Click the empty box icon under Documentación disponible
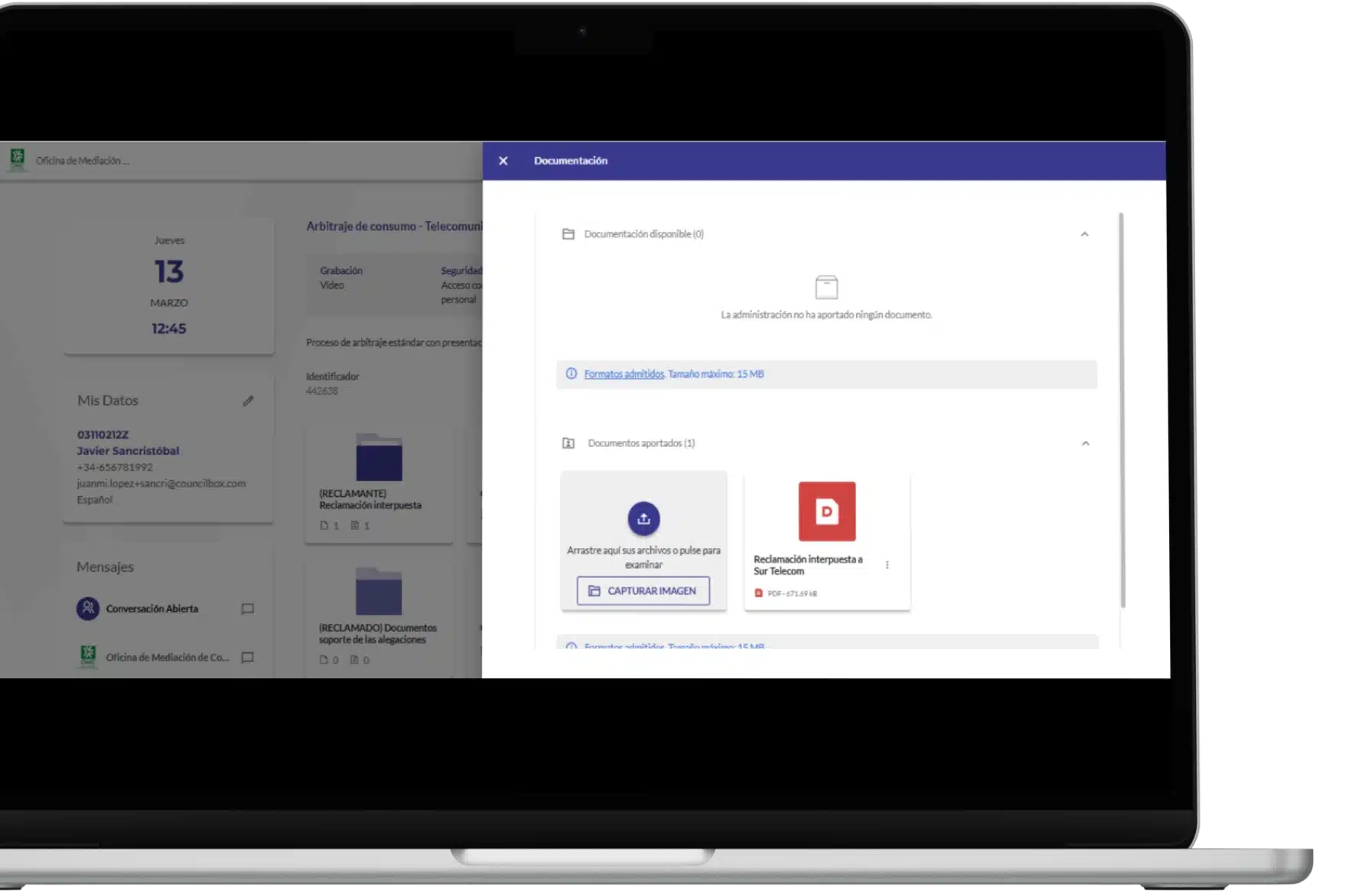1365x891 pixels. tap(826, 288)
